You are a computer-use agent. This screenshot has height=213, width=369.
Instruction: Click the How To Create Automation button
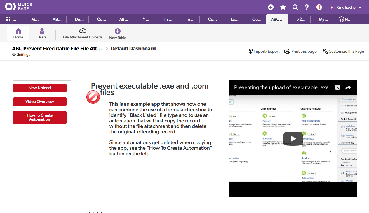[x=40, y=117]
